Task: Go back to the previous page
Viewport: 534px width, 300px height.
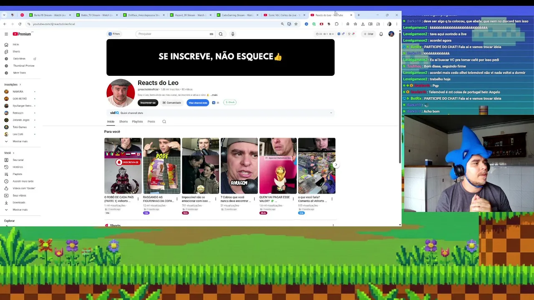Action: click(5, 24)
